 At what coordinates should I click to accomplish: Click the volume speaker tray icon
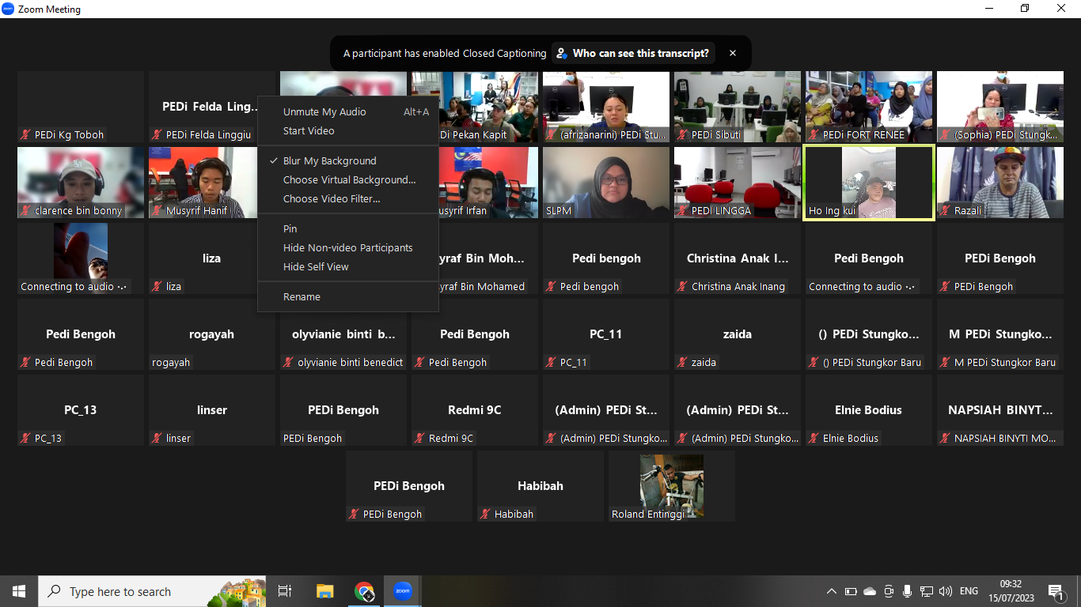click(946, 591)
